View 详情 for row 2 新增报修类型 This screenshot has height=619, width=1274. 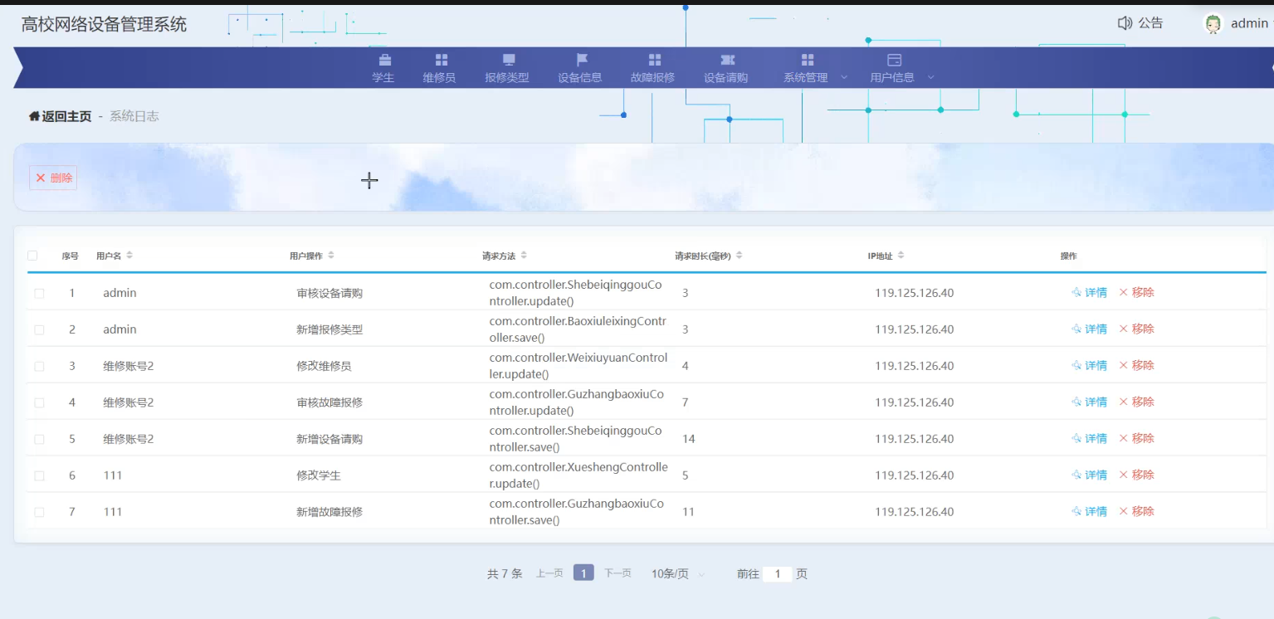tap(1089, 329)
